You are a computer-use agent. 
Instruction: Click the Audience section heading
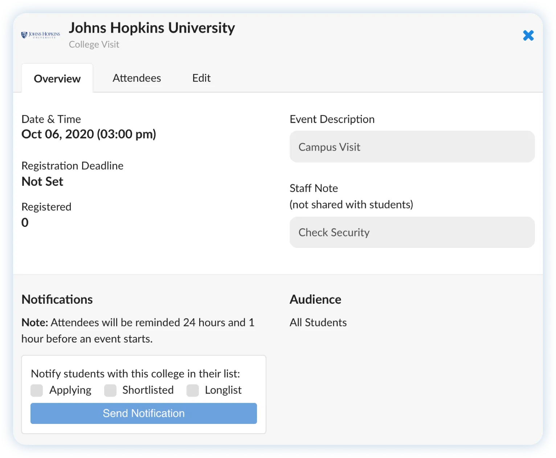point(315,299)
